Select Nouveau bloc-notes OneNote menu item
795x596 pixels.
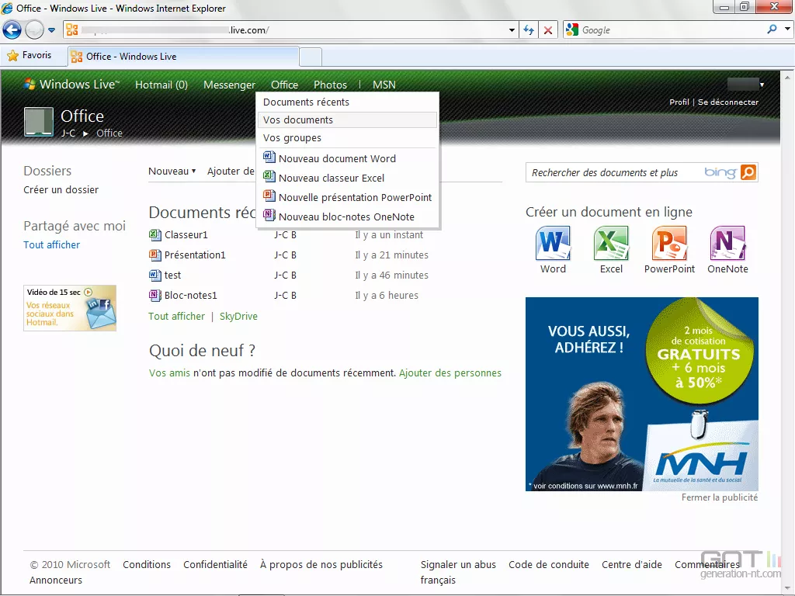(x=347, y=217)
